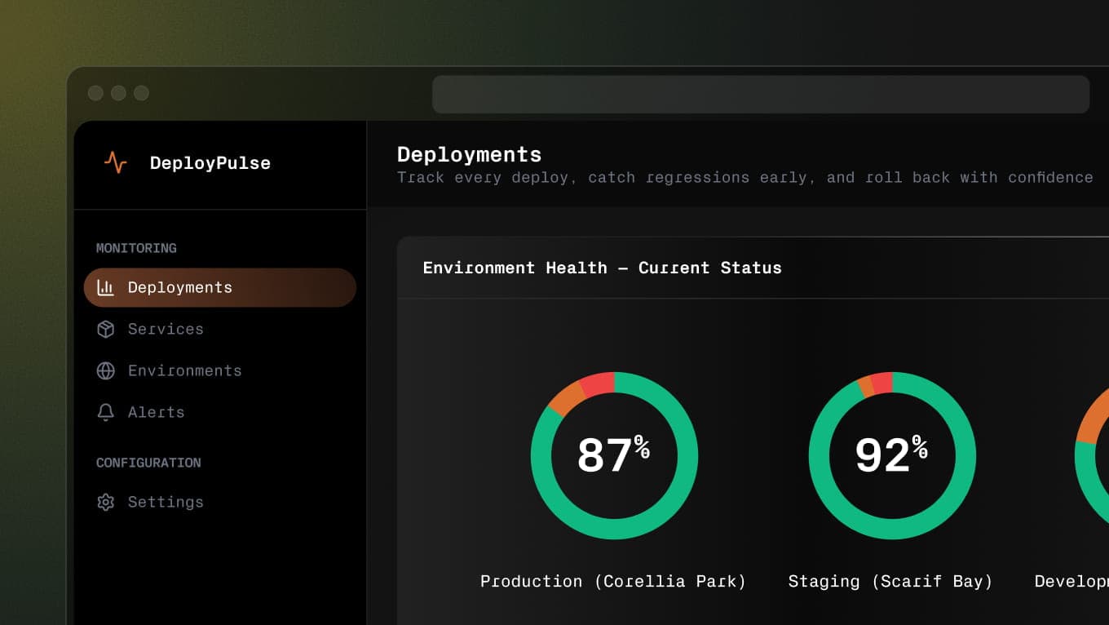Click the CONFIGURATION section label

point(148,463)
